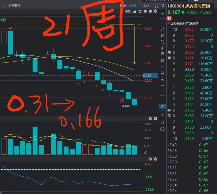217x194 pixels.
Task: Click the 除权 adjustment button
Action: click(x=128, y=11)
